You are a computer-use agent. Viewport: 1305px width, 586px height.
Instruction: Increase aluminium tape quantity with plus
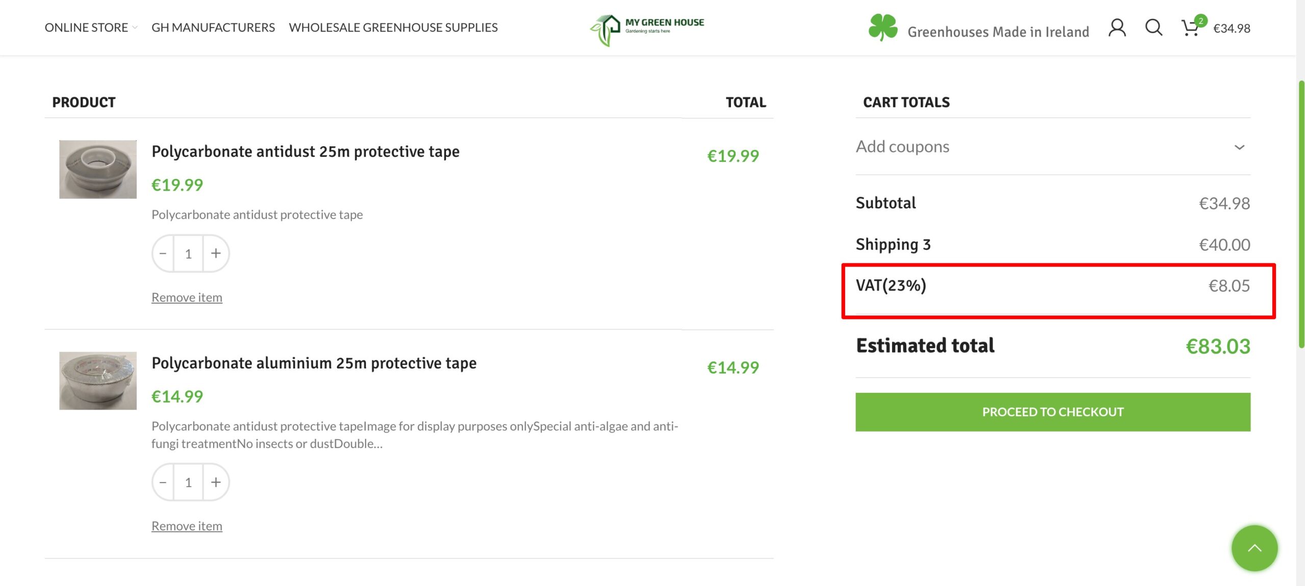click(216, 482)
